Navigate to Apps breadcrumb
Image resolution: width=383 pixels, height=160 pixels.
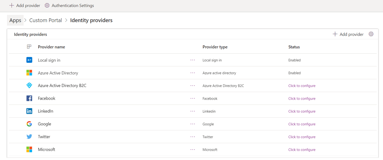point(15,20)
